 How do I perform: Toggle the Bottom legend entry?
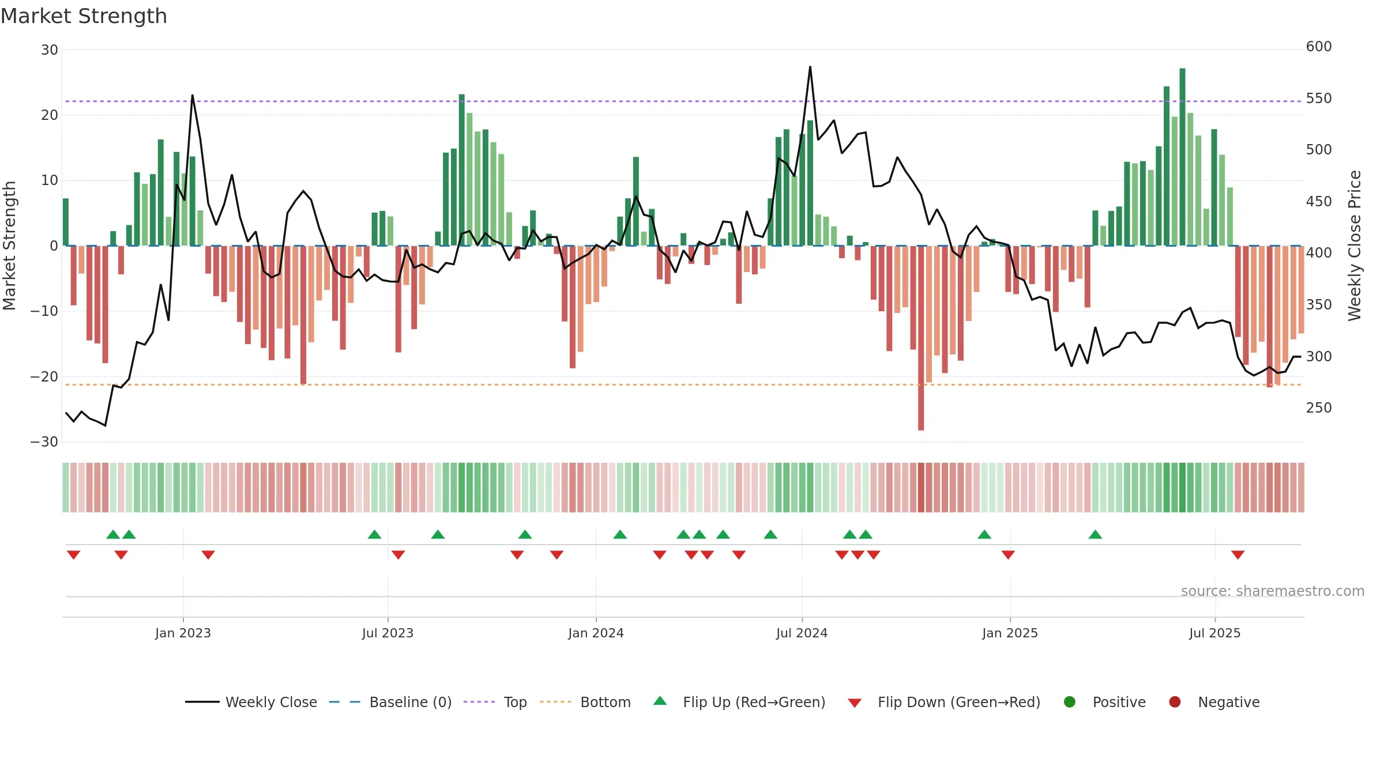coord(585,702)
